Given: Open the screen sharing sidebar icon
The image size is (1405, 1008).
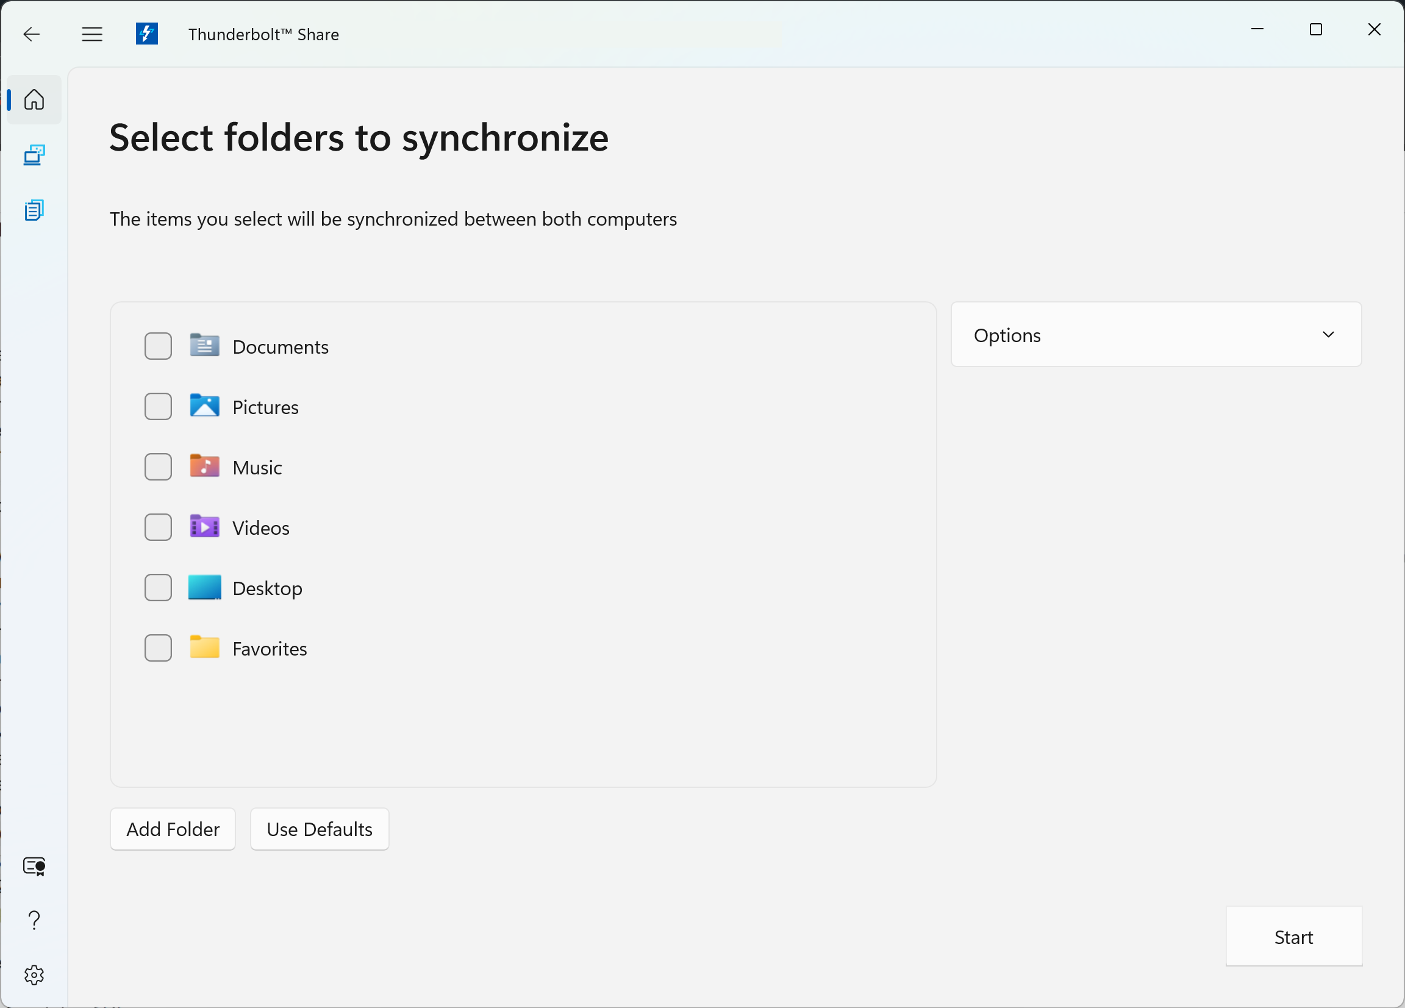Looking at the screenshot, I should [x=34, y=155].
